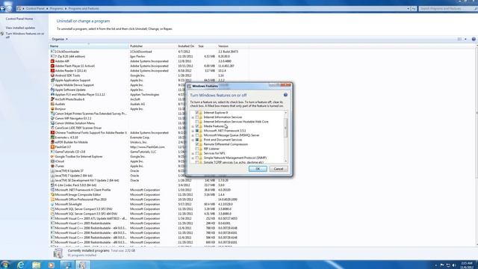Viewport: 478px width, 269px height.
Task: Click the Microsoft Silverlight icon
Action: (x=52, y=204)
